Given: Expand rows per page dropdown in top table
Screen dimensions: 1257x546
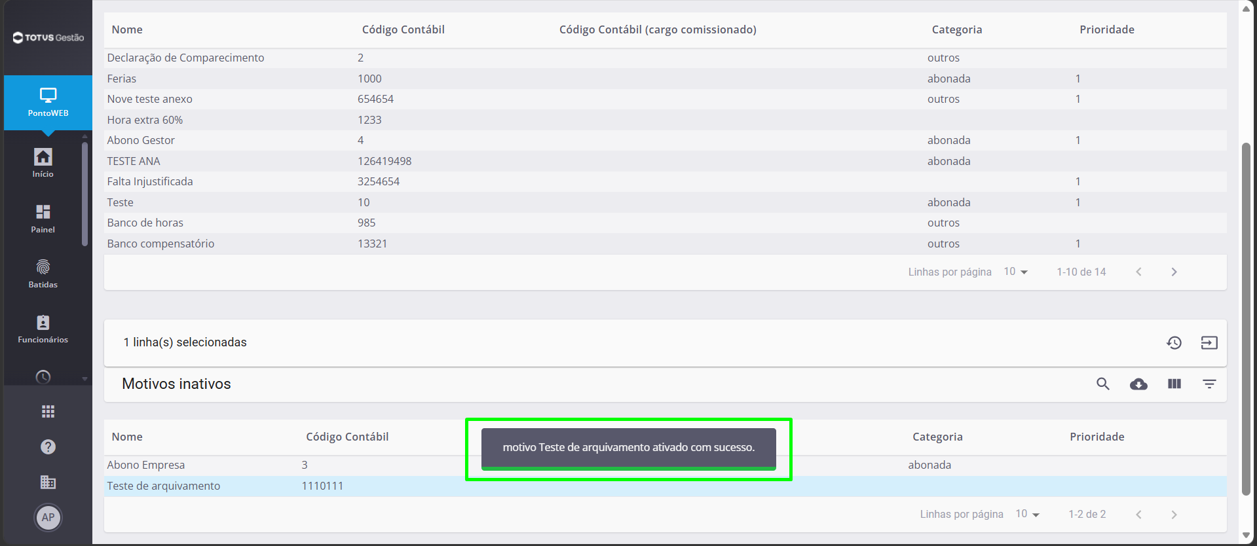Looking at the screenshot, I should pyautogui.click(x=1016, y=272).
